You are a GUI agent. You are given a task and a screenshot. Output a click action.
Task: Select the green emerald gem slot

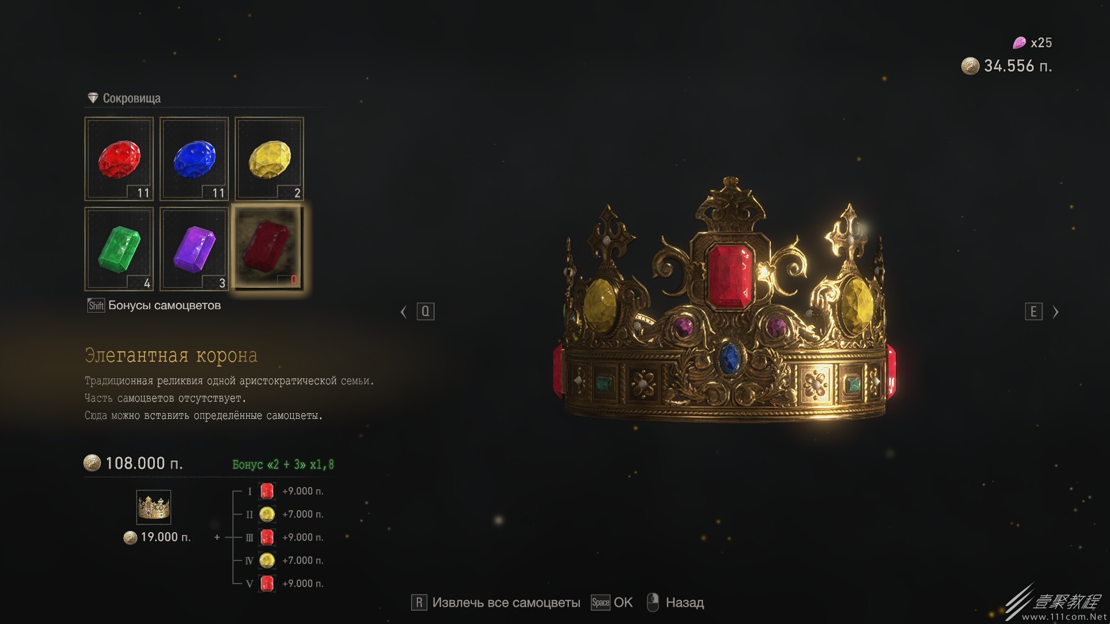click(119, 249)
